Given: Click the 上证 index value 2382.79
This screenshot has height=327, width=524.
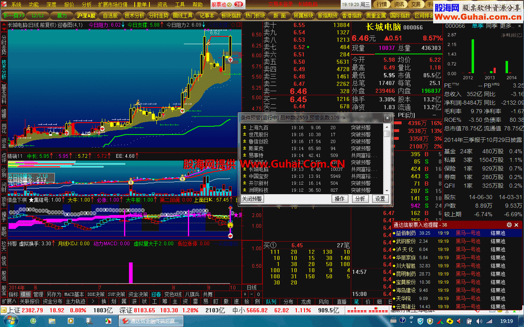Looking at the screenshot, I should tap(32, 310).
